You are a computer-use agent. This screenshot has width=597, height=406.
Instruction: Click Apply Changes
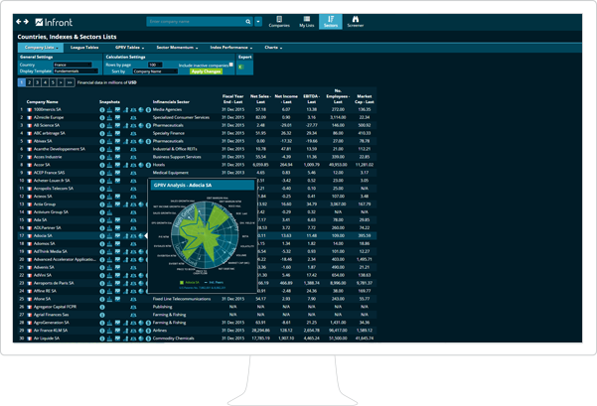[206, 71]
